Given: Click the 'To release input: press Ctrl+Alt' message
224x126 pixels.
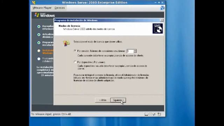Looking at the screenshot, I should point(51,114).
